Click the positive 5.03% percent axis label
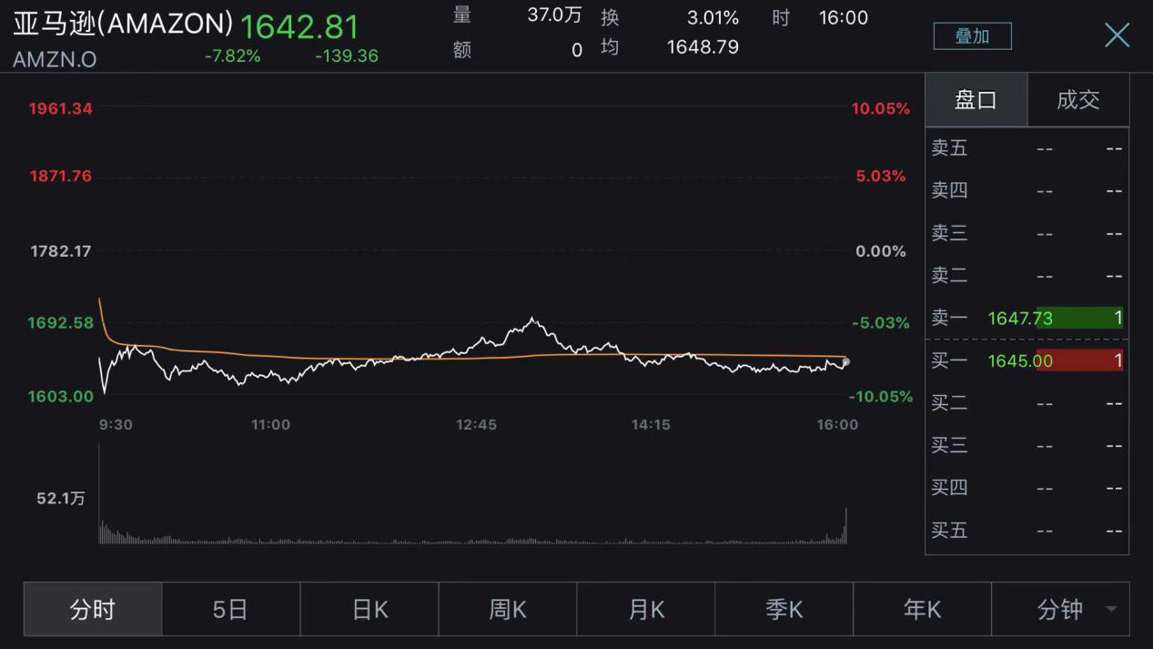 [x=881, y=176]
